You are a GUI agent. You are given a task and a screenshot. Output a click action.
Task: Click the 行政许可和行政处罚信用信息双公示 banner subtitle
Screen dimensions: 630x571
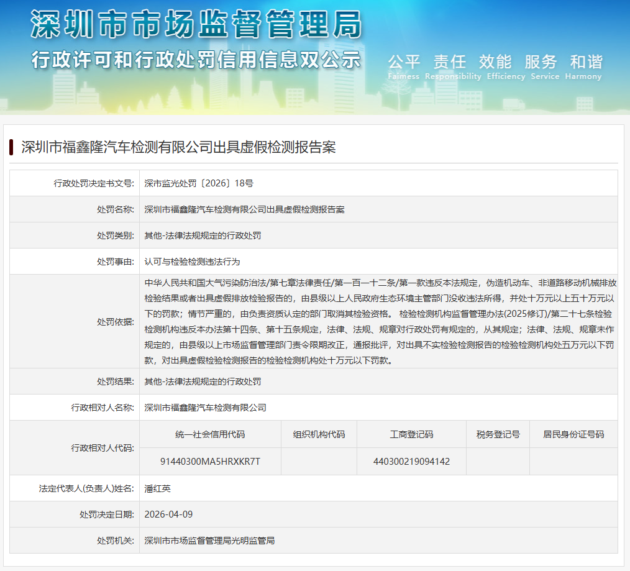pyautogui.click(x=196, y=60)
